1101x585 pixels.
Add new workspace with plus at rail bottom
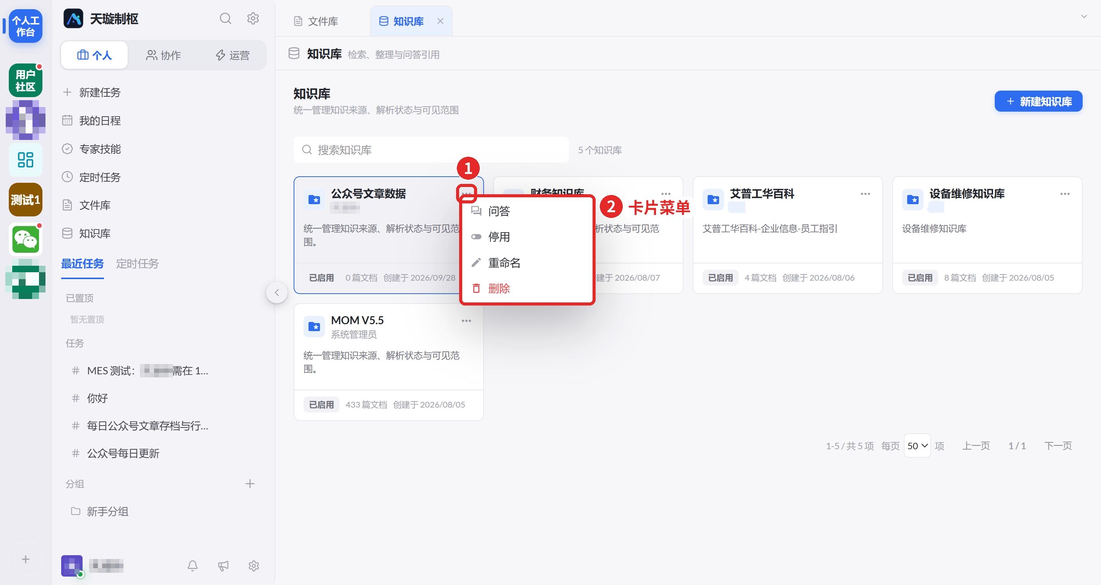point(25,559)
